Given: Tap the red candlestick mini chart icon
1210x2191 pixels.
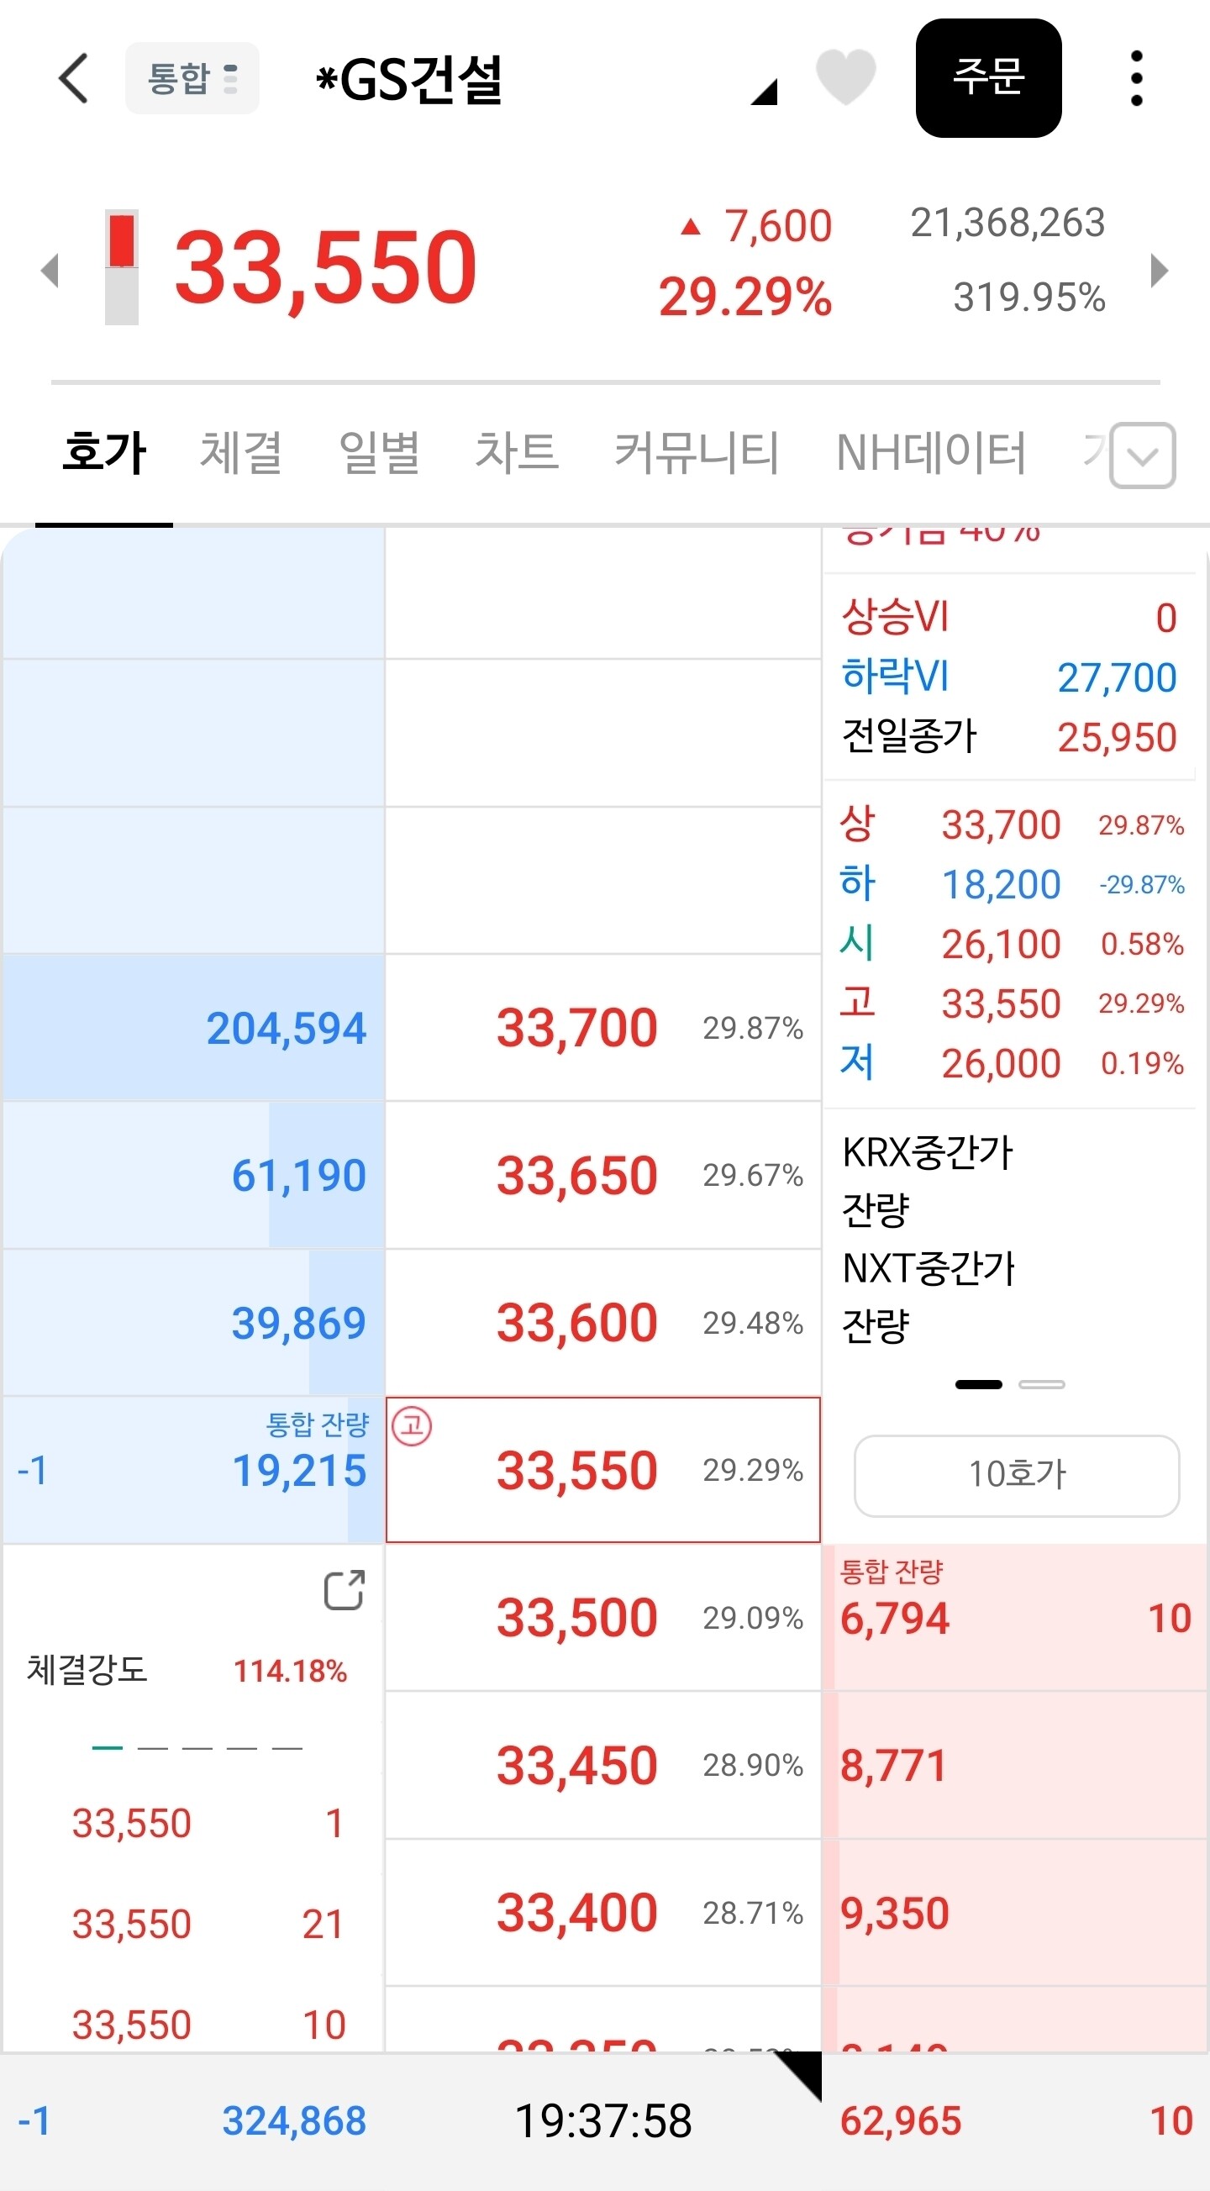Looking at the screenshot, I should (122, 267).
